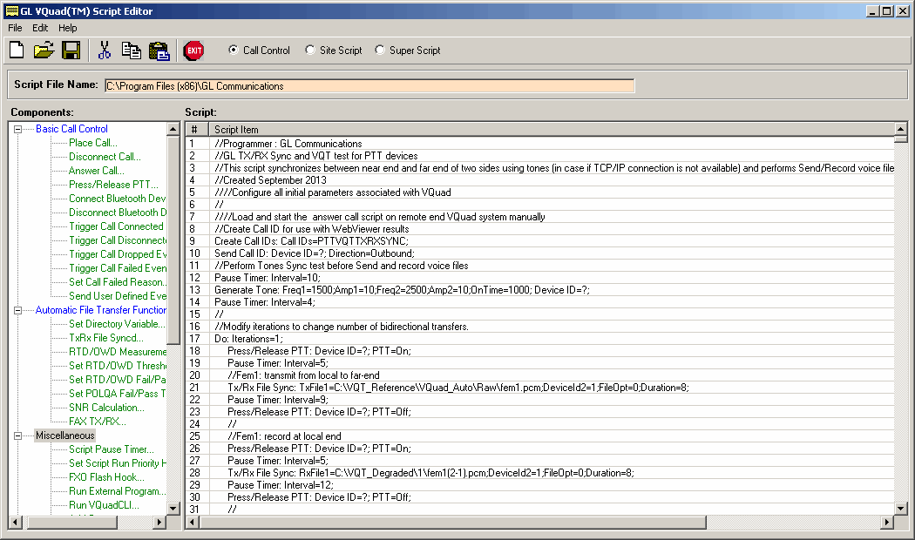Select the Super Script radio button
The height and width of the screenshot is (540, 915).
click(x=380, y=51)
